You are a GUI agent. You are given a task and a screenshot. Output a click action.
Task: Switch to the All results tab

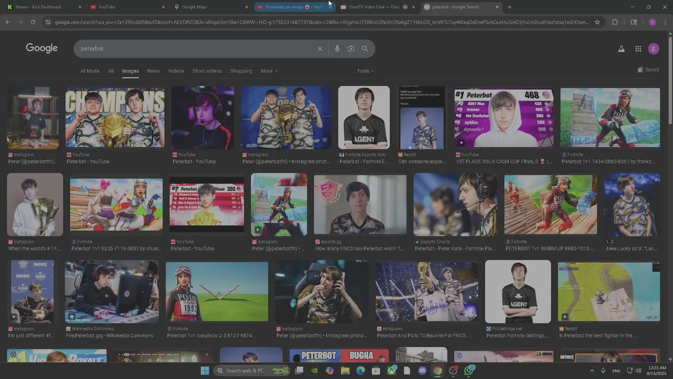(x=111, y=71)
